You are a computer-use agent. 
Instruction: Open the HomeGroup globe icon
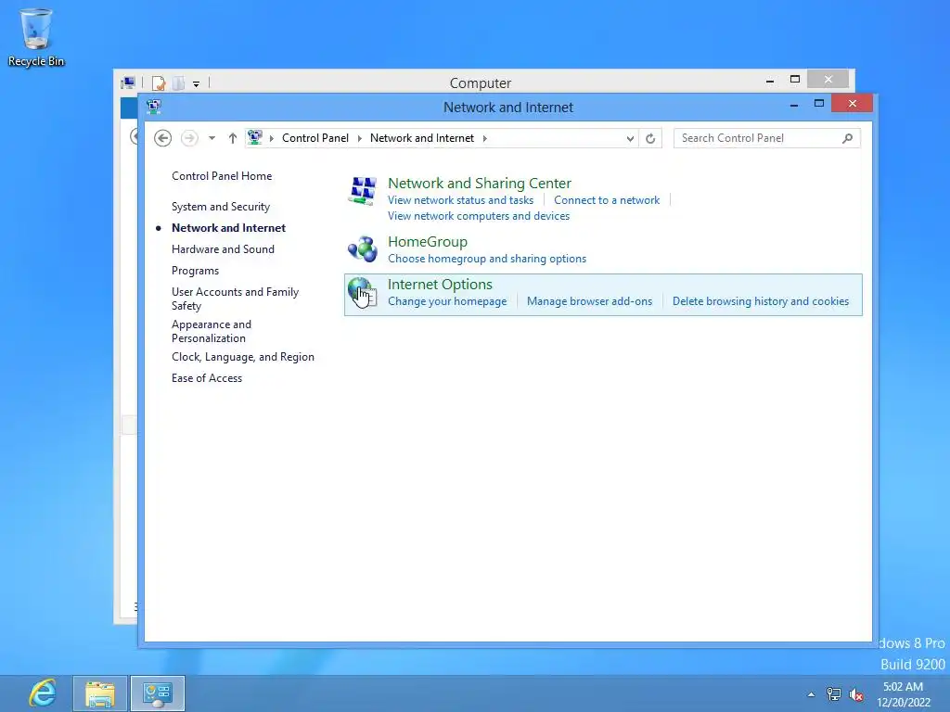[x=363, y=248]
